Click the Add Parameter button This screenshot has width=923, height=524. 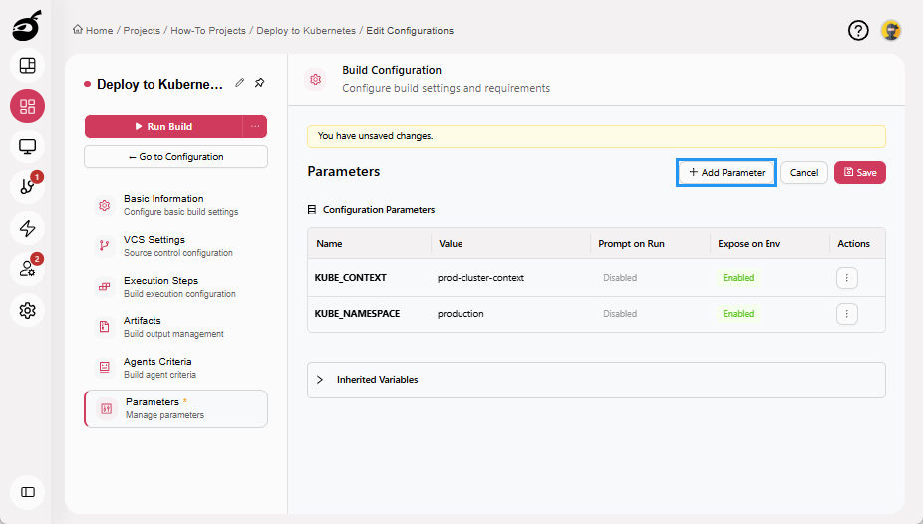pyautogui.click(x=727, y=173)
